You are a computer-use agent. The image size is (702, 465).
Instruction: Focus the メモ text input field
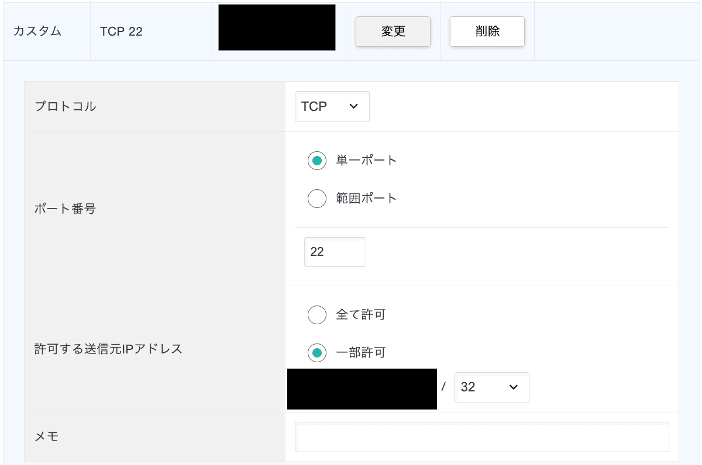(x=481, y=437)
